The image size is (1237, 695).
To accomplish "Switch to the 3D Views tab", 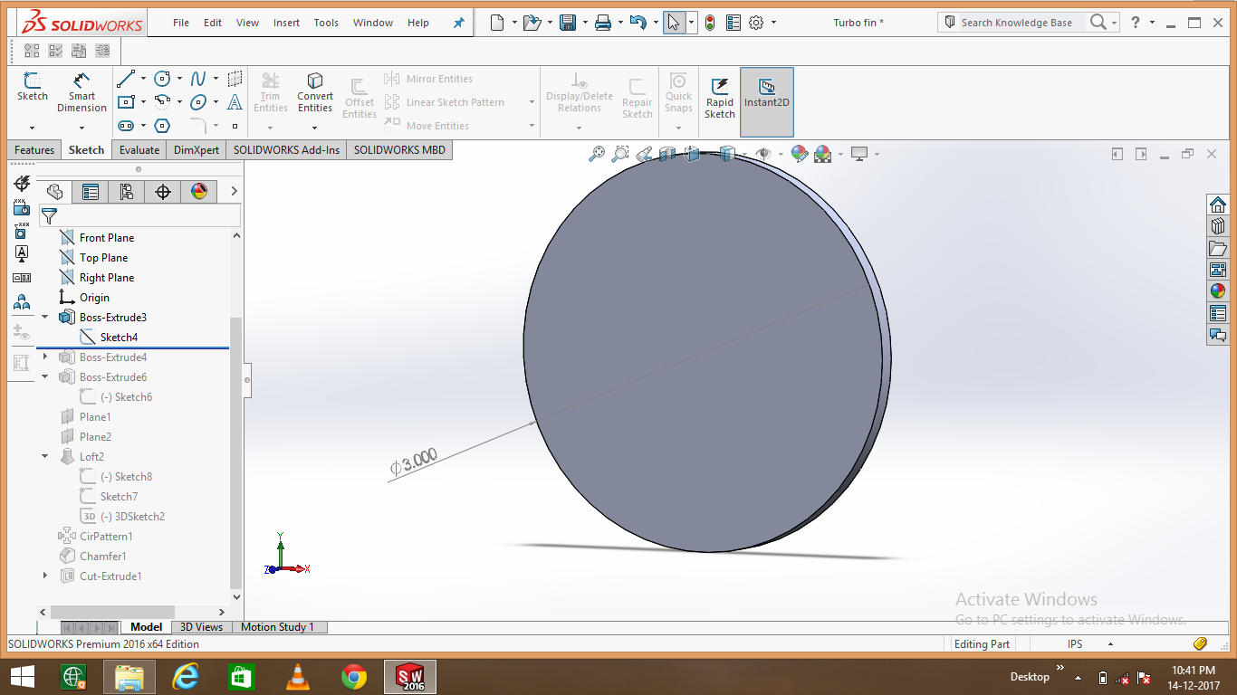I will 201,627.
